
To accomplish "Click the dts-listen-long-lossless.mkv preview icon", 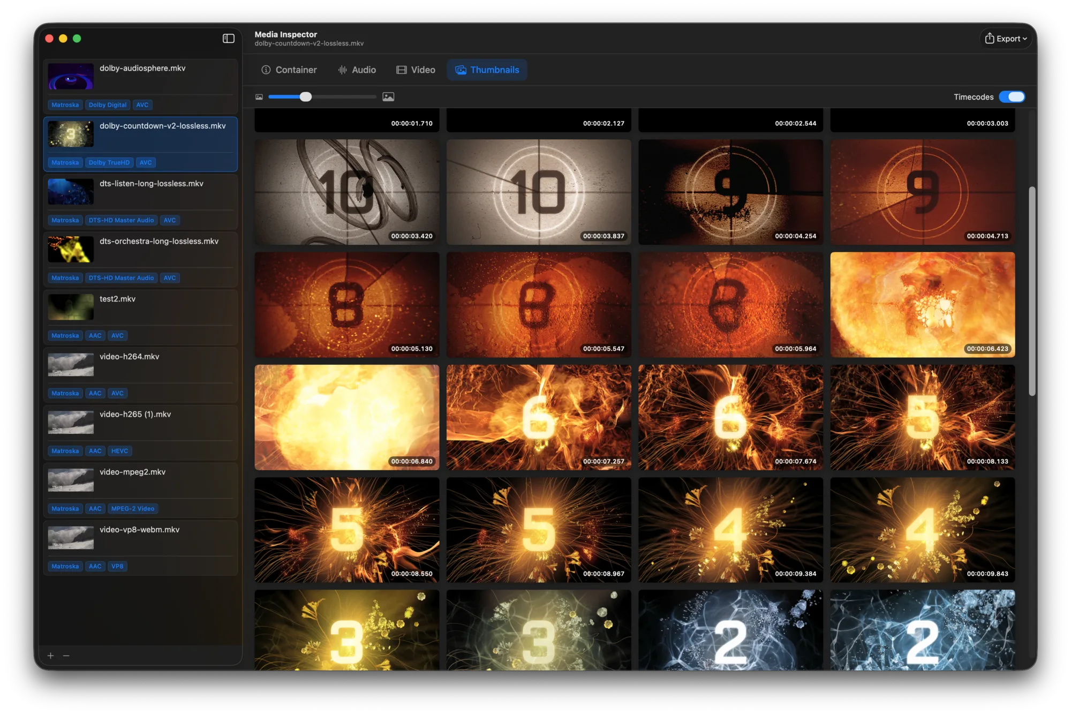I will 71,191.
